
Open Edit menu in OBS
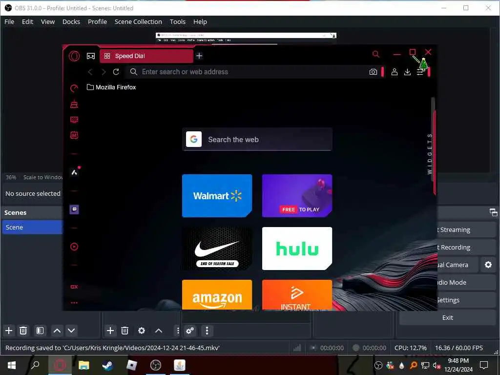tap(27, 21)
